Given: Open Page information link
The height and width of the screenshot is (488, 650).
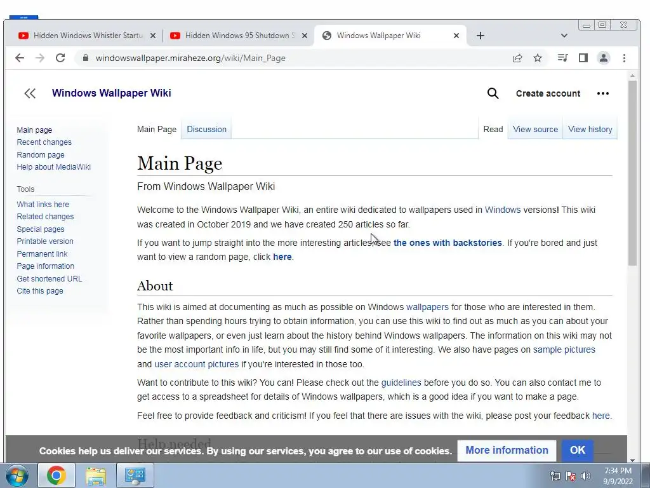Looking at the screenshot, I should 45,266.
